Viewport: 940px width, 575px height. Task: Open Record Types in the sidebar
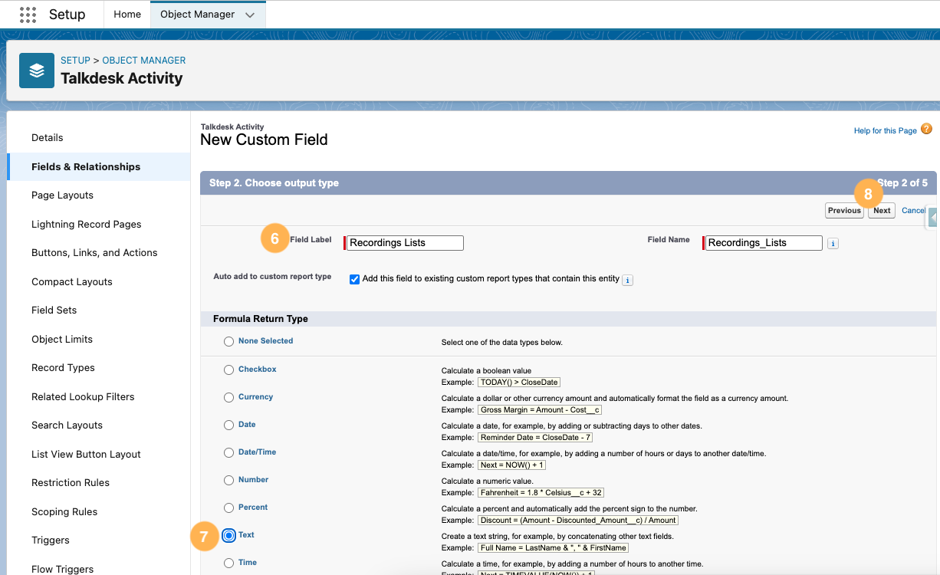pyautogui.click(x=63, y=368)
